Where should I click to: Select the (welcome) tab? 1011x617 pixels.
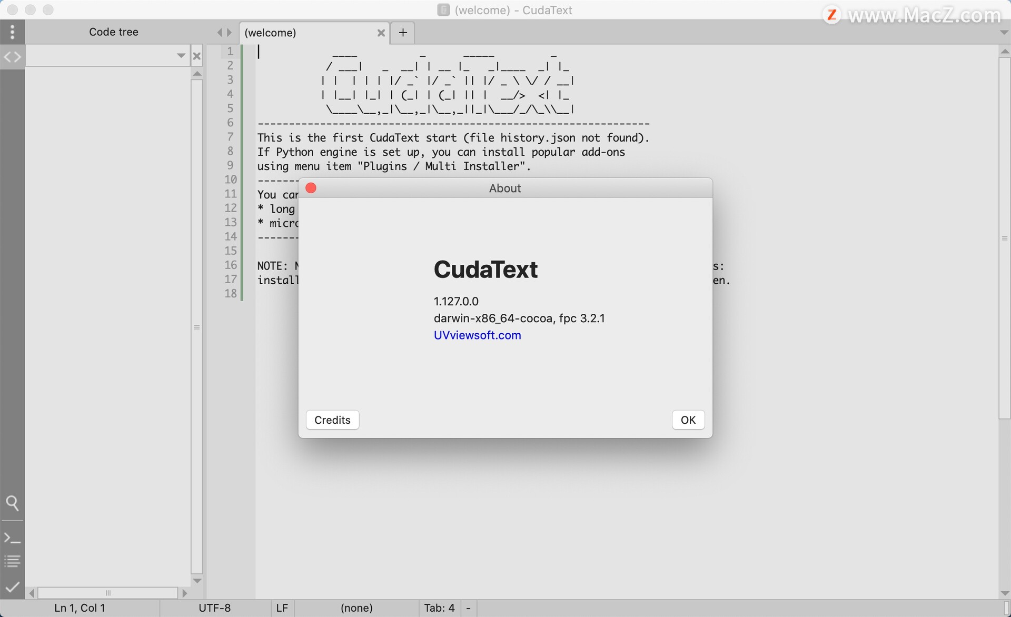[270, 32]
